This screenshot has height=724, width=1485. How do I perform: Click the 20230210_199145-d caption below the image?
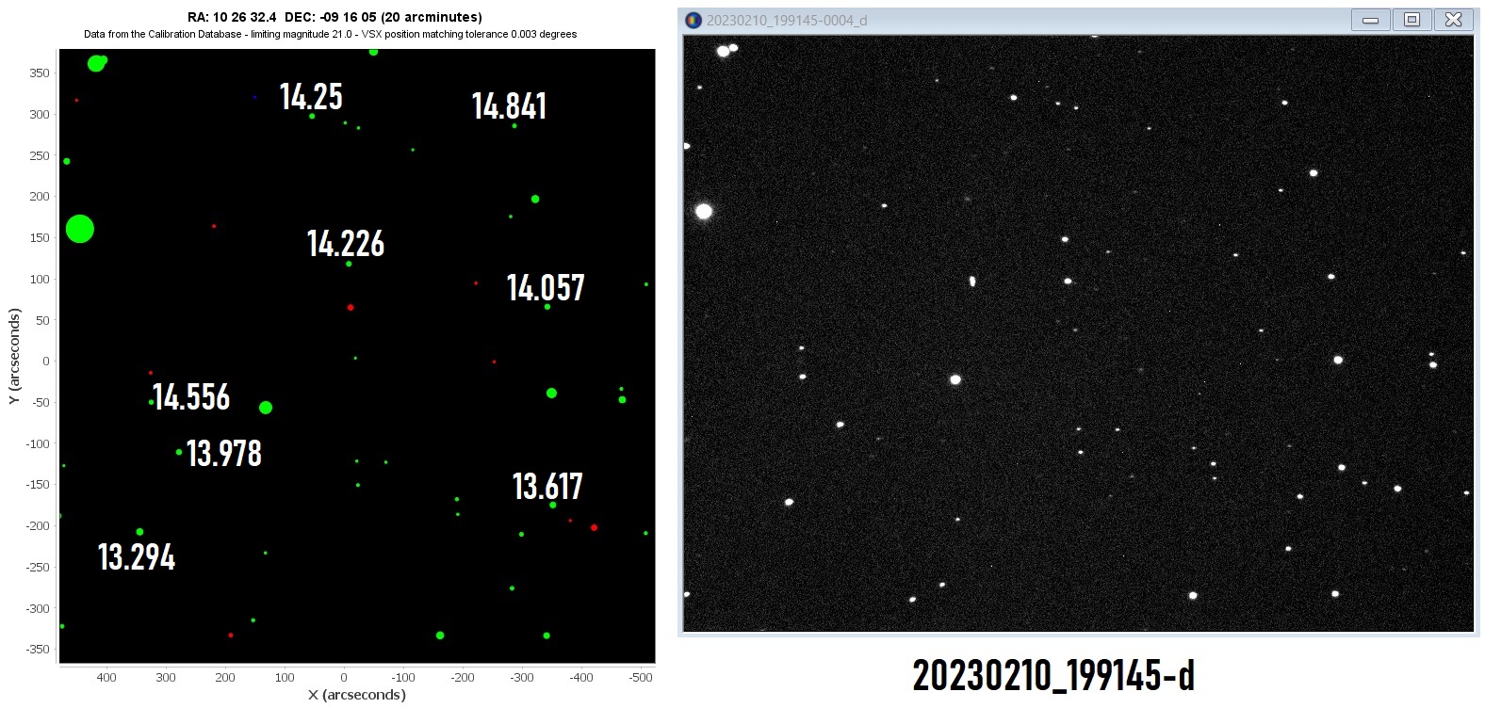[x=1053, y=676]
